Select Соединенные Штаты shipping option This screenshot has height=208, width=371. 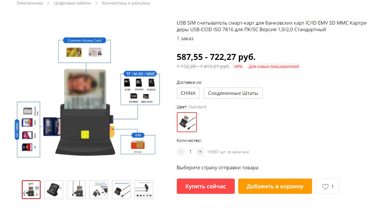pos(233,93)
